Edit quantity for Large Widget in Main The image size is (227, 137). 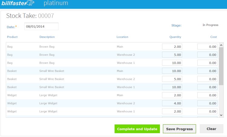pos(172,95)
